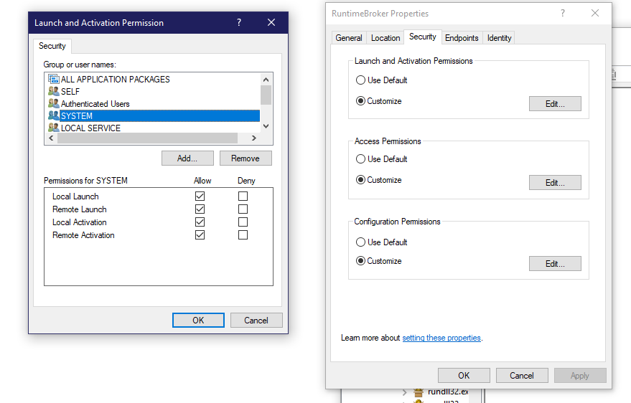Select Customize for Launch and Activation Permissions

pyautogui.click(x=360, y=101)
